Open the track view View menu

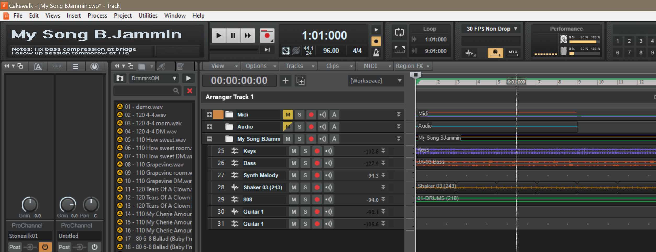click(x=221, y=66)
